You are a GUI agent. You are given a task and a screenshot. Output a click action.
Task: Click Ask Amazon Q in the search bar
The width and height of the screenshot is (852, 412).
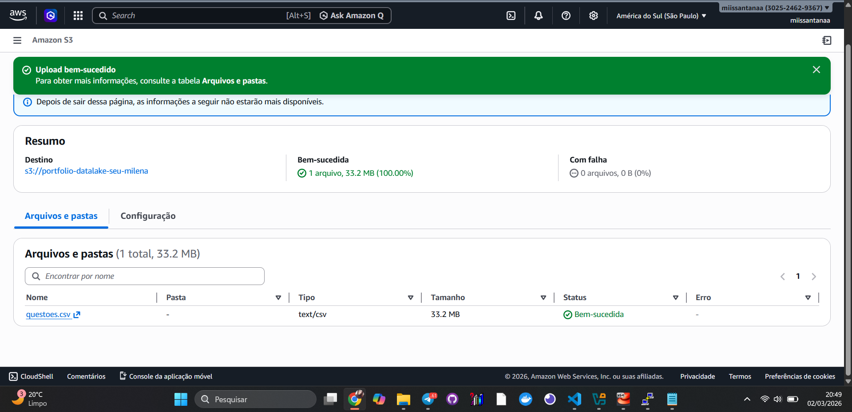click(352, 15)
